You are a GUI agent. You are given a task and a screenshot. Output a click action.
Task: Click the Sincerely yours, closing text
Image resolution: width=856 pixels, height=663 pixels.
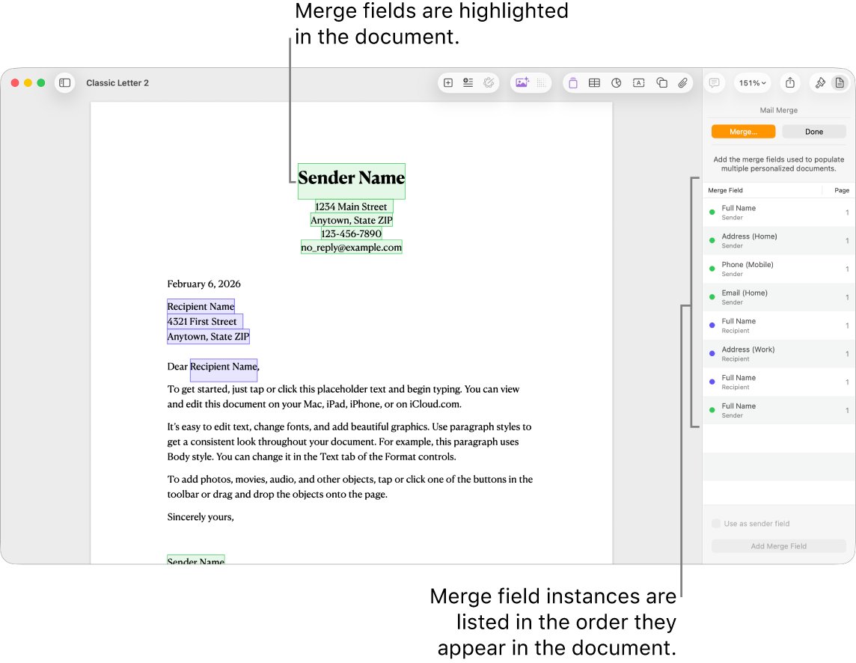click(x=201, y=517)
